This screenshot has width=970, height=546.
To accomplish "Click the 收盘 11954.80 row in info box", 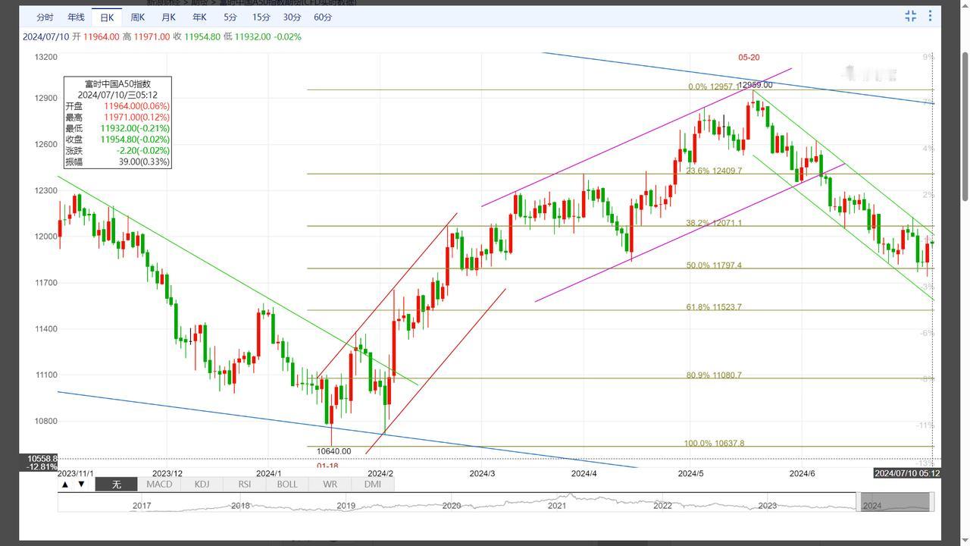I will [x=117, y=140].
